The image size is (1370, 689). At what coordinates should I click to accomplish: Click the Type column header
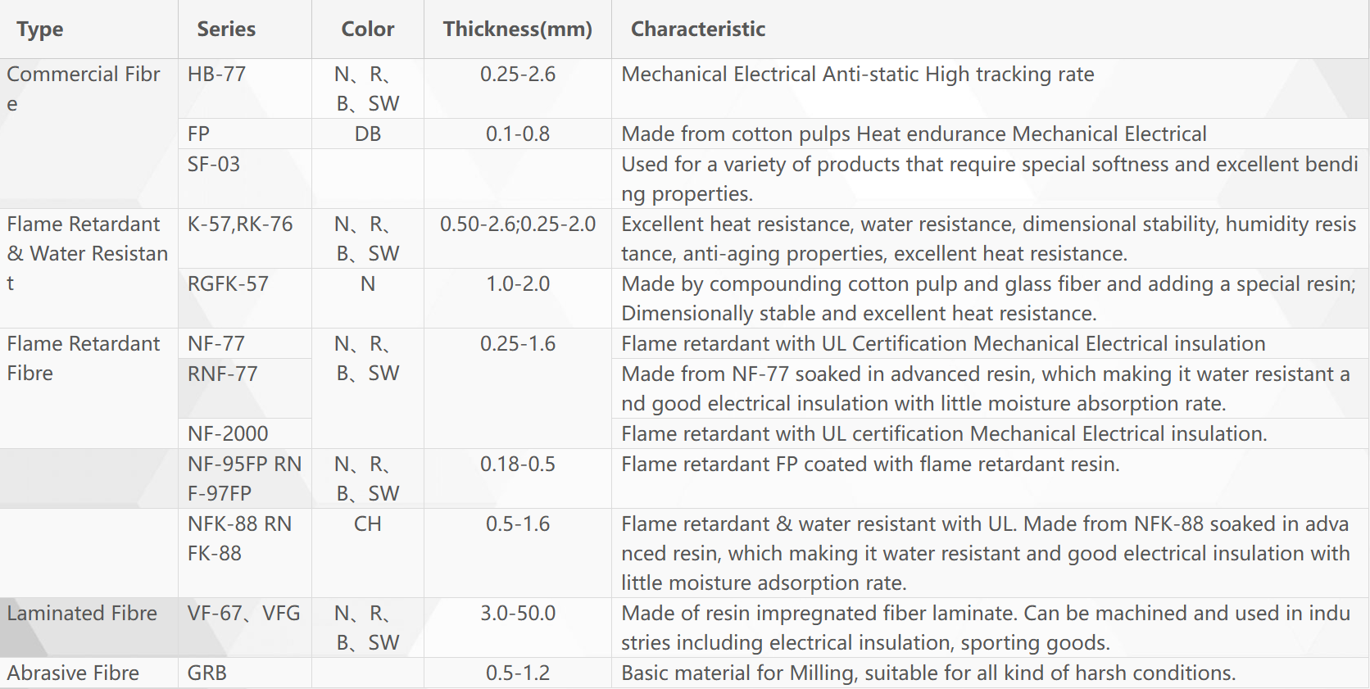pos(88,29)
